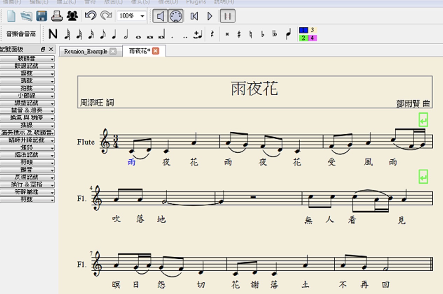Start playback with the play button
The image size is (443, 294).
210,16
